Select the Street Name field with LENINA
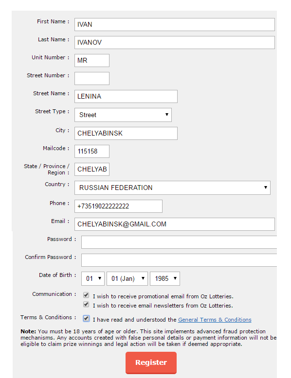This screenshot has width=291, height=378. [x=126, y=96]
